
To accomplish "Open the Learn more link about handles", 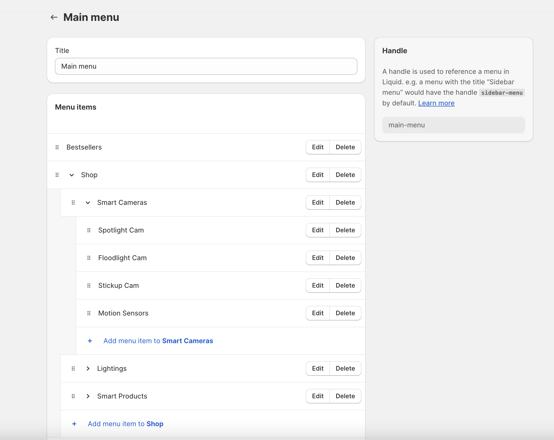I will pos(436,103).
